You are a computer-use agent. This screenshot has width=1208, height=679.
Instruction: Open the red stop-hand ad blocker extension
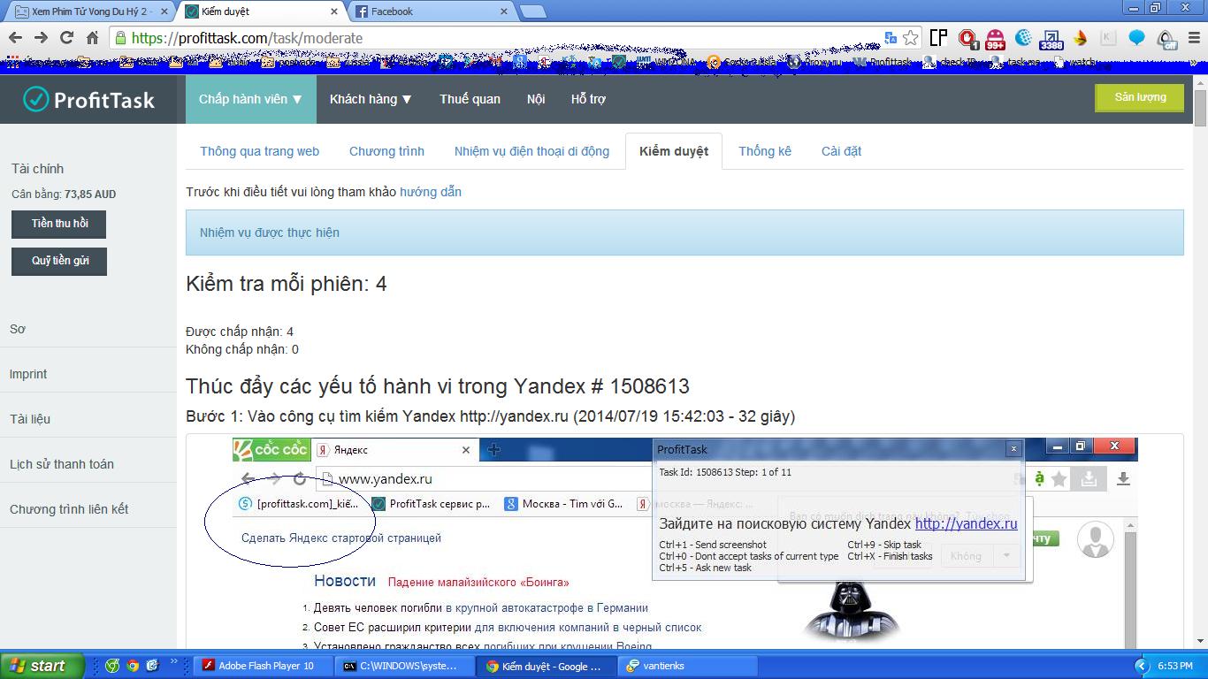tap(968, 38)
